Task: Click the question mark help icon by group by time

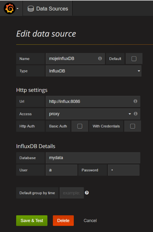Action: point(87,193)
